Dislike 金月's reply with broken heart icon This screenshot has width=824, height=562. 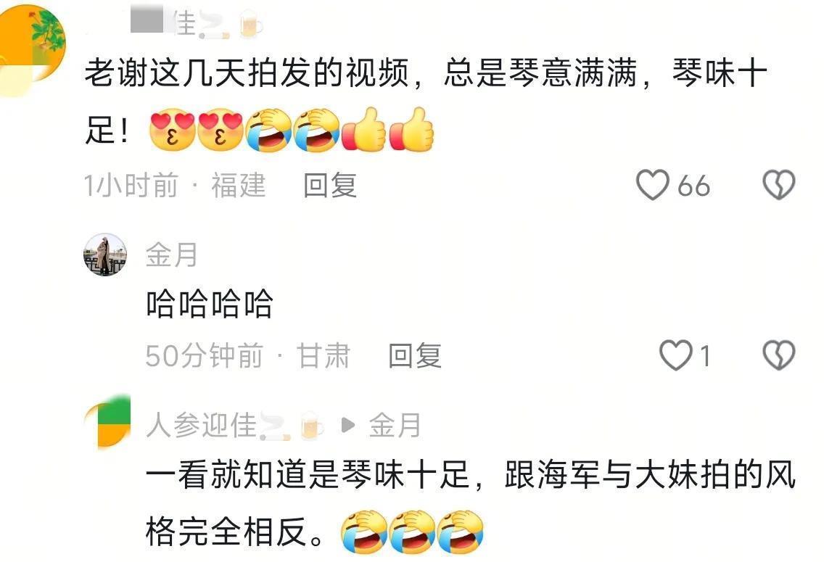[778, 355]
